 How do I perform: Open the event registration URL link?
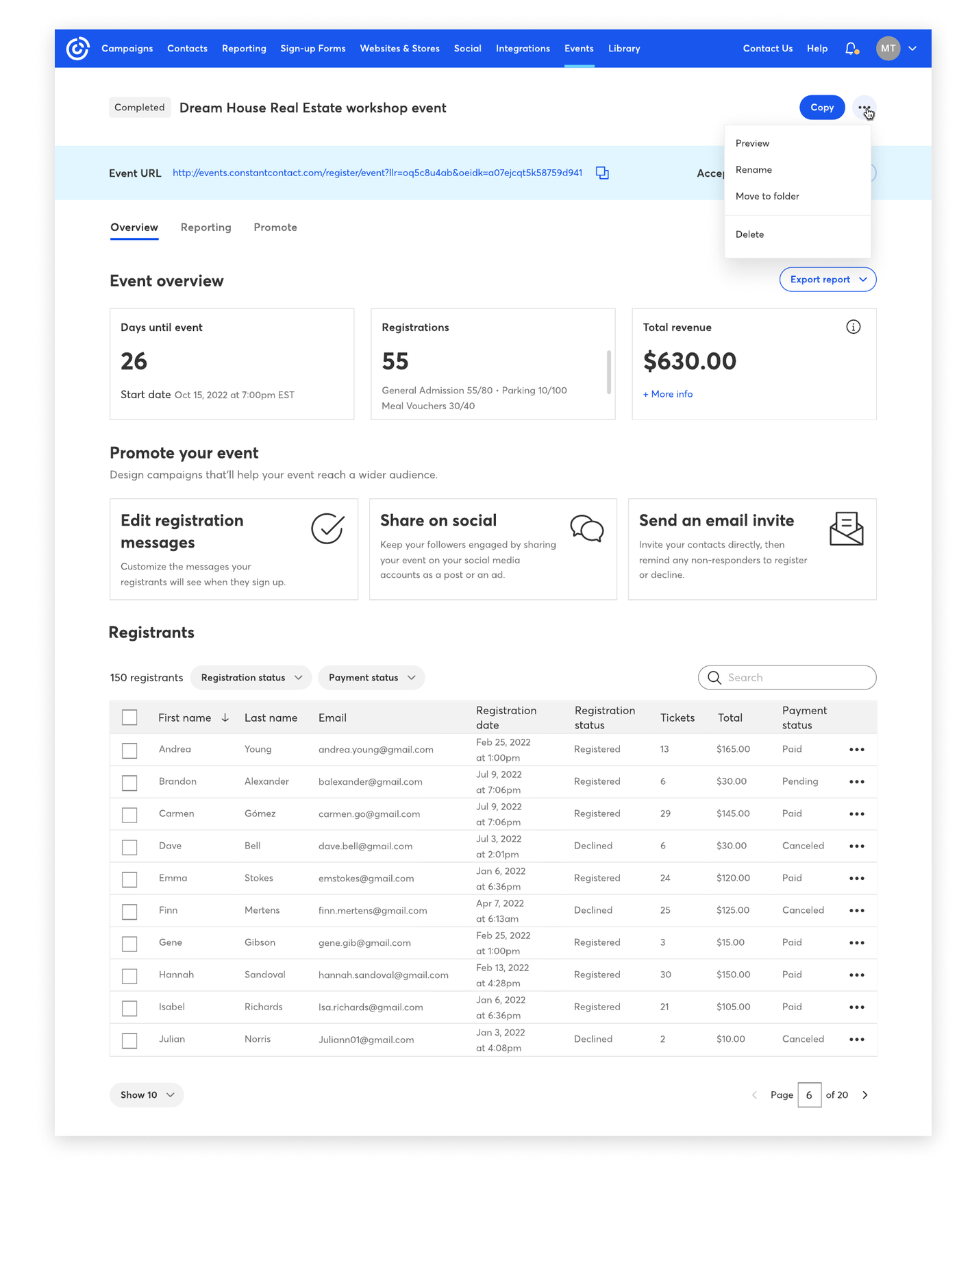pyautogui.click(x=377, y=173)
